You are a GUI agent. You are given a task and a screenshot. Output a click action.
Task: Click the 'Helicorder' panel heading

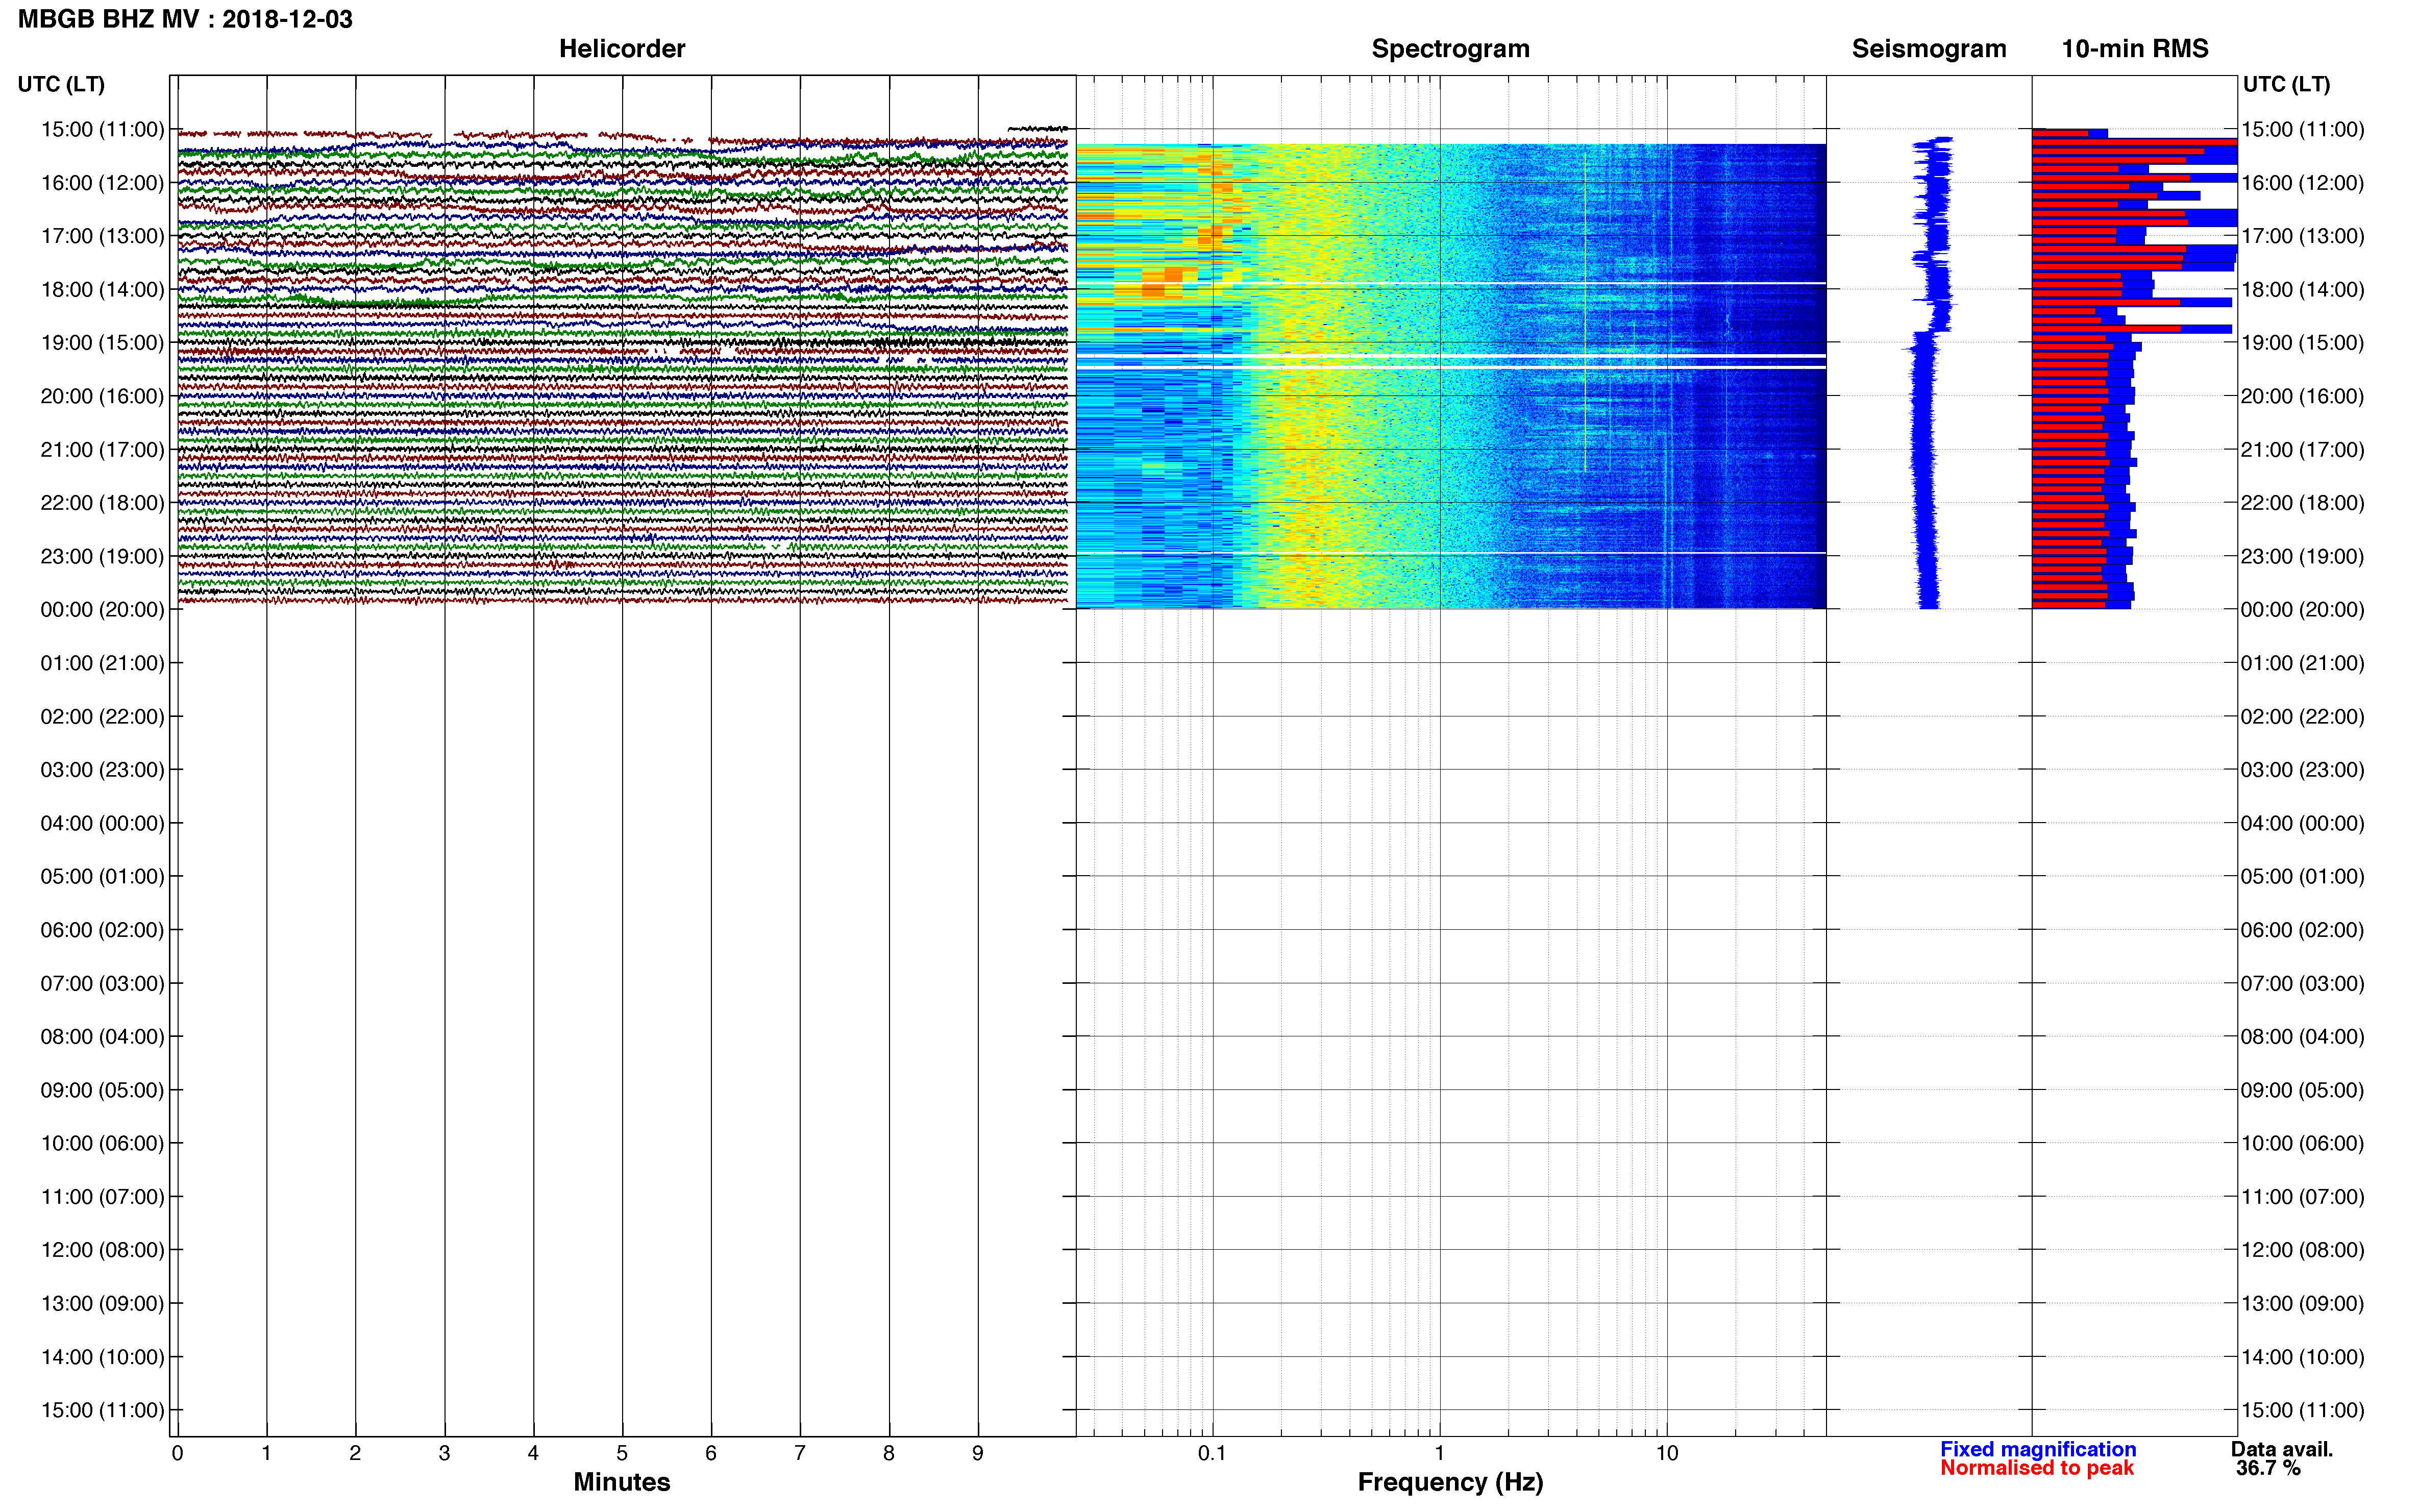pyautogui.click(x=622, y=49)
